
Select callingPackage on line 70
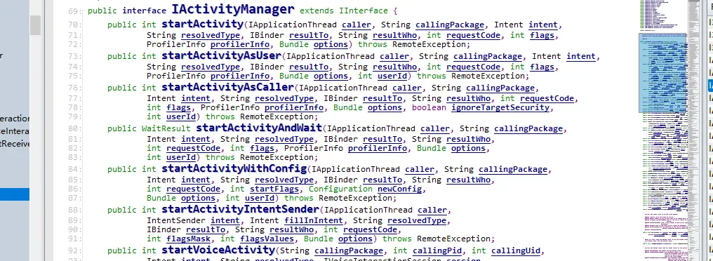pos(450,25)
